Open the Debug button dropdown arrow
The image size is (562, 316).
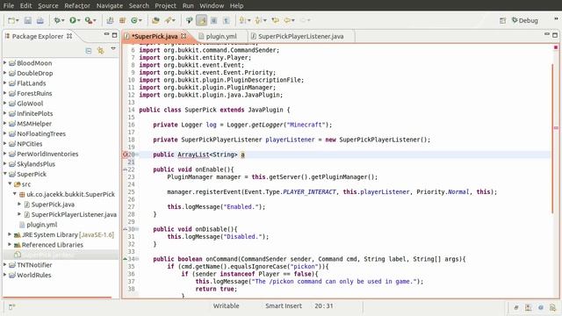[63, 21]
